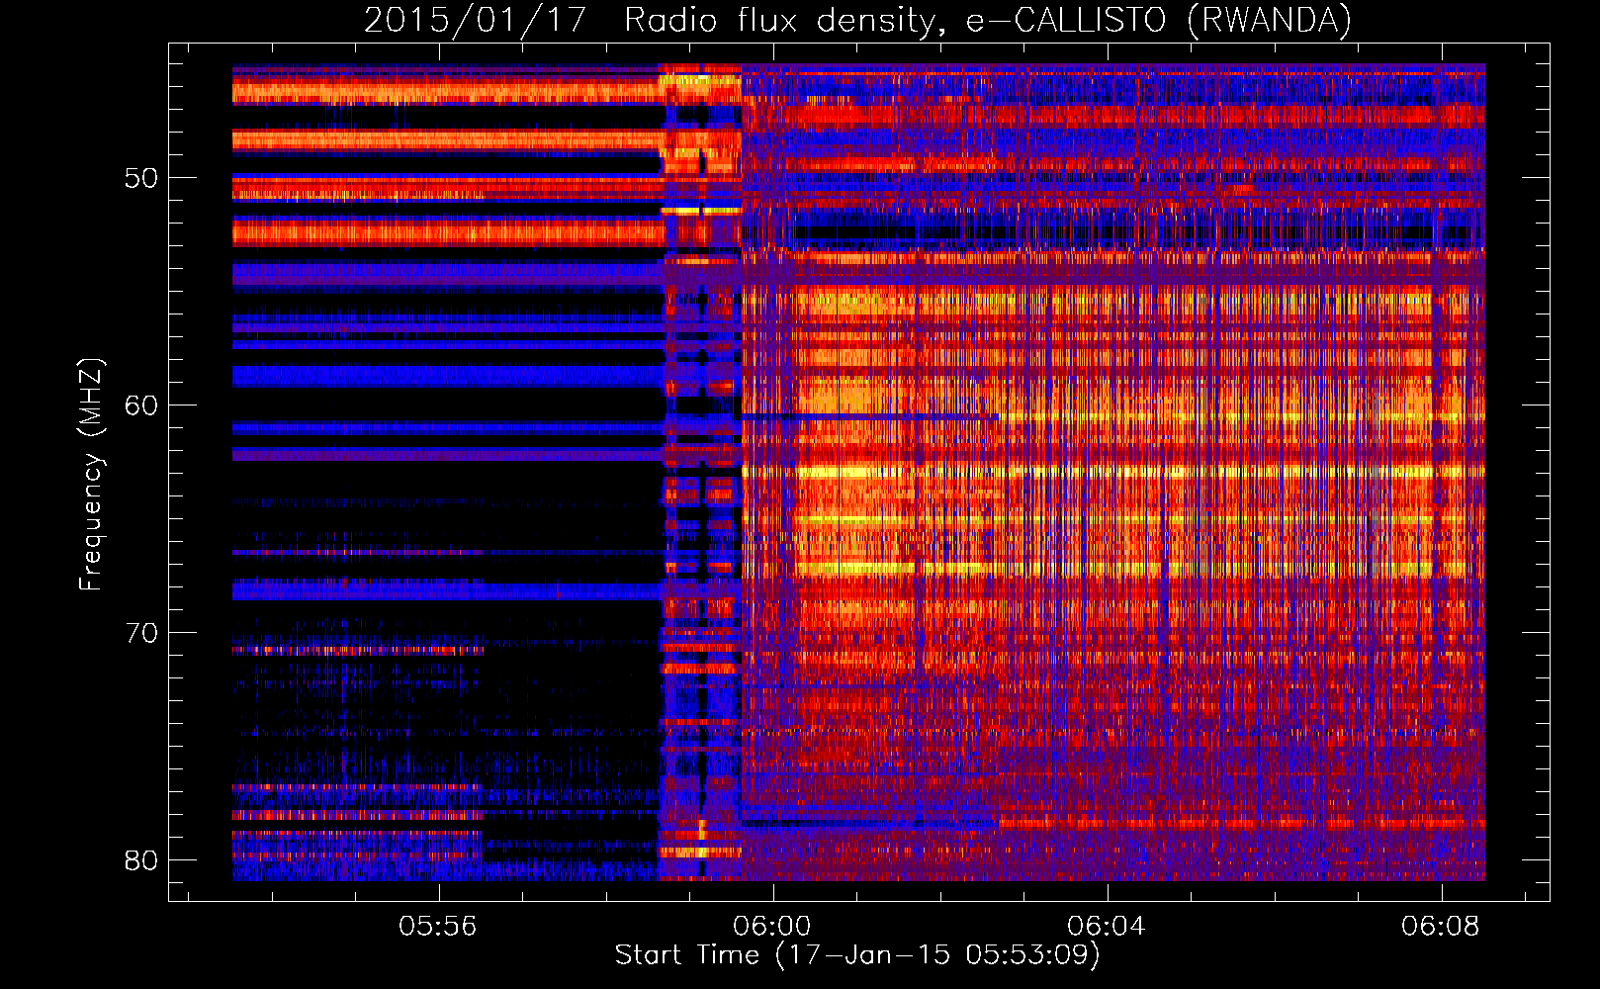The height and width of the screenshot is (989, 1600).
Task: Click the 06:08 time axis label
Action: point(1441,927)
